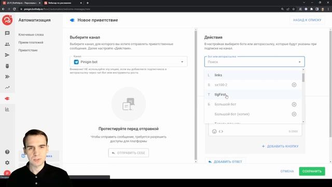
Task: Open Приветствие section
Action: point(28,50)
